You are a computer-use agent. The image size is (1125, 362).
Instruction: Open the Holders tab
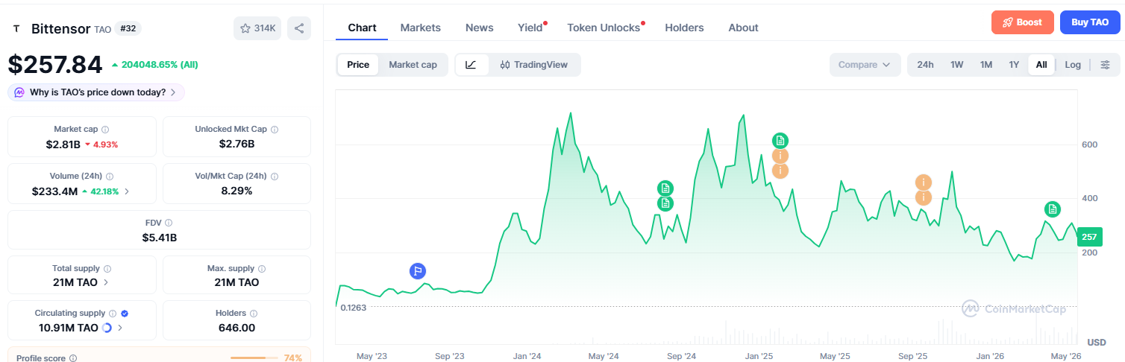pyautogui.click(x=684, y=28)
